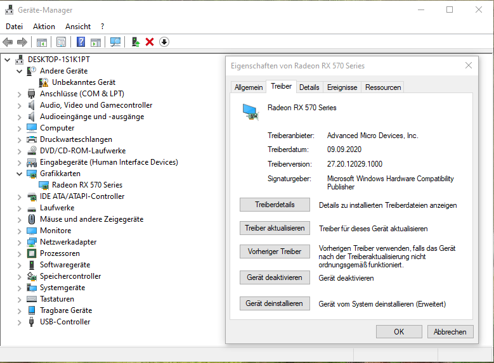Click the Treiber aktualisieren button
The height and width of the screenshot is (363, 494).
point(275,228)
